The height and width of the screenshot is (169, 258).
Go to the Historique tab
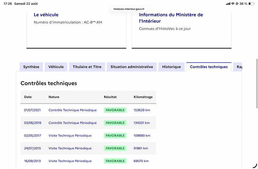point(172,67)
